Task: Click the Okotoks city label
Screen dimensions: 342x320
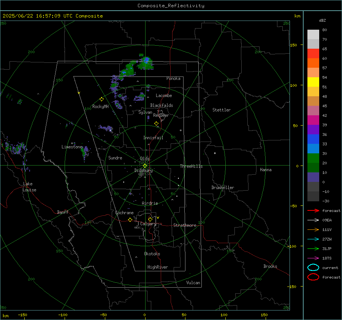Action: point(152,254)
